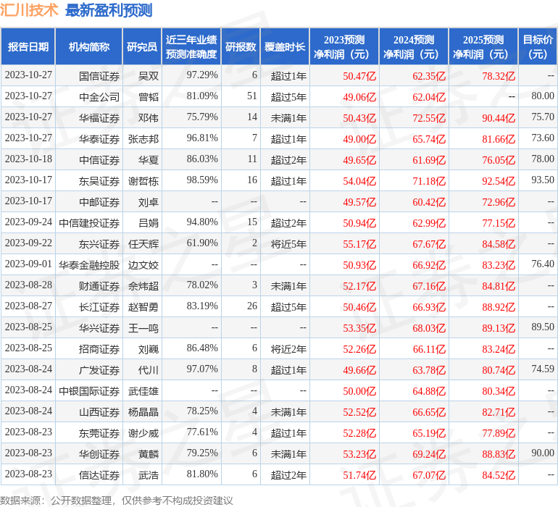Click target price 90.00
Viewport: 558px width, 507px height.
tap(543, 453)
